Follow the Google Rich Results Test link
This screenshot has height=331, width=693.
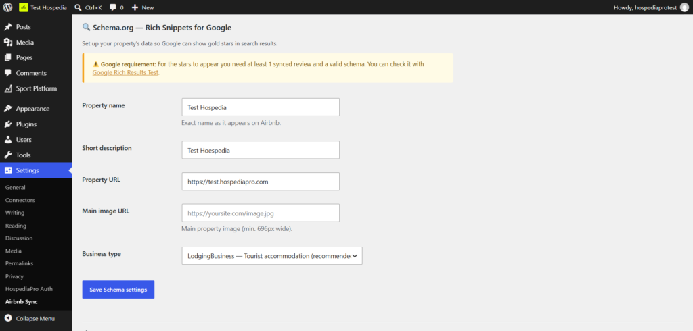click(125, 73)
